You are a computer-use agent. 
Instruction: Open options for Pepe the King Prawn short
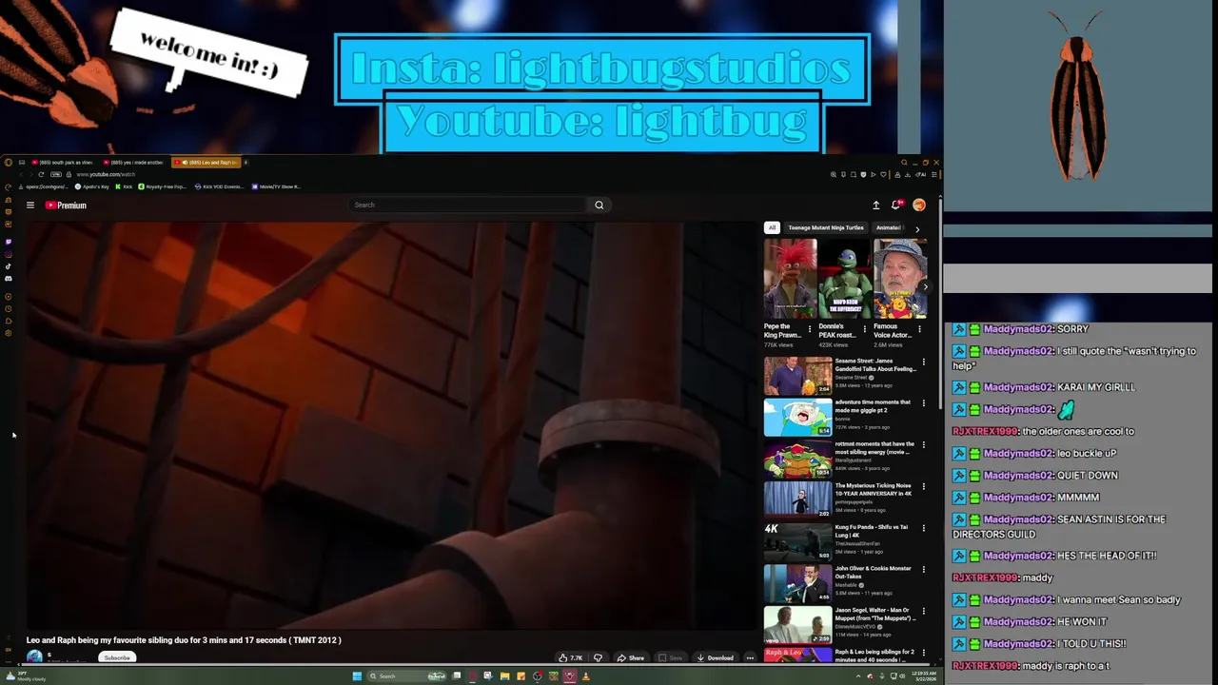[x=810, y=330]
